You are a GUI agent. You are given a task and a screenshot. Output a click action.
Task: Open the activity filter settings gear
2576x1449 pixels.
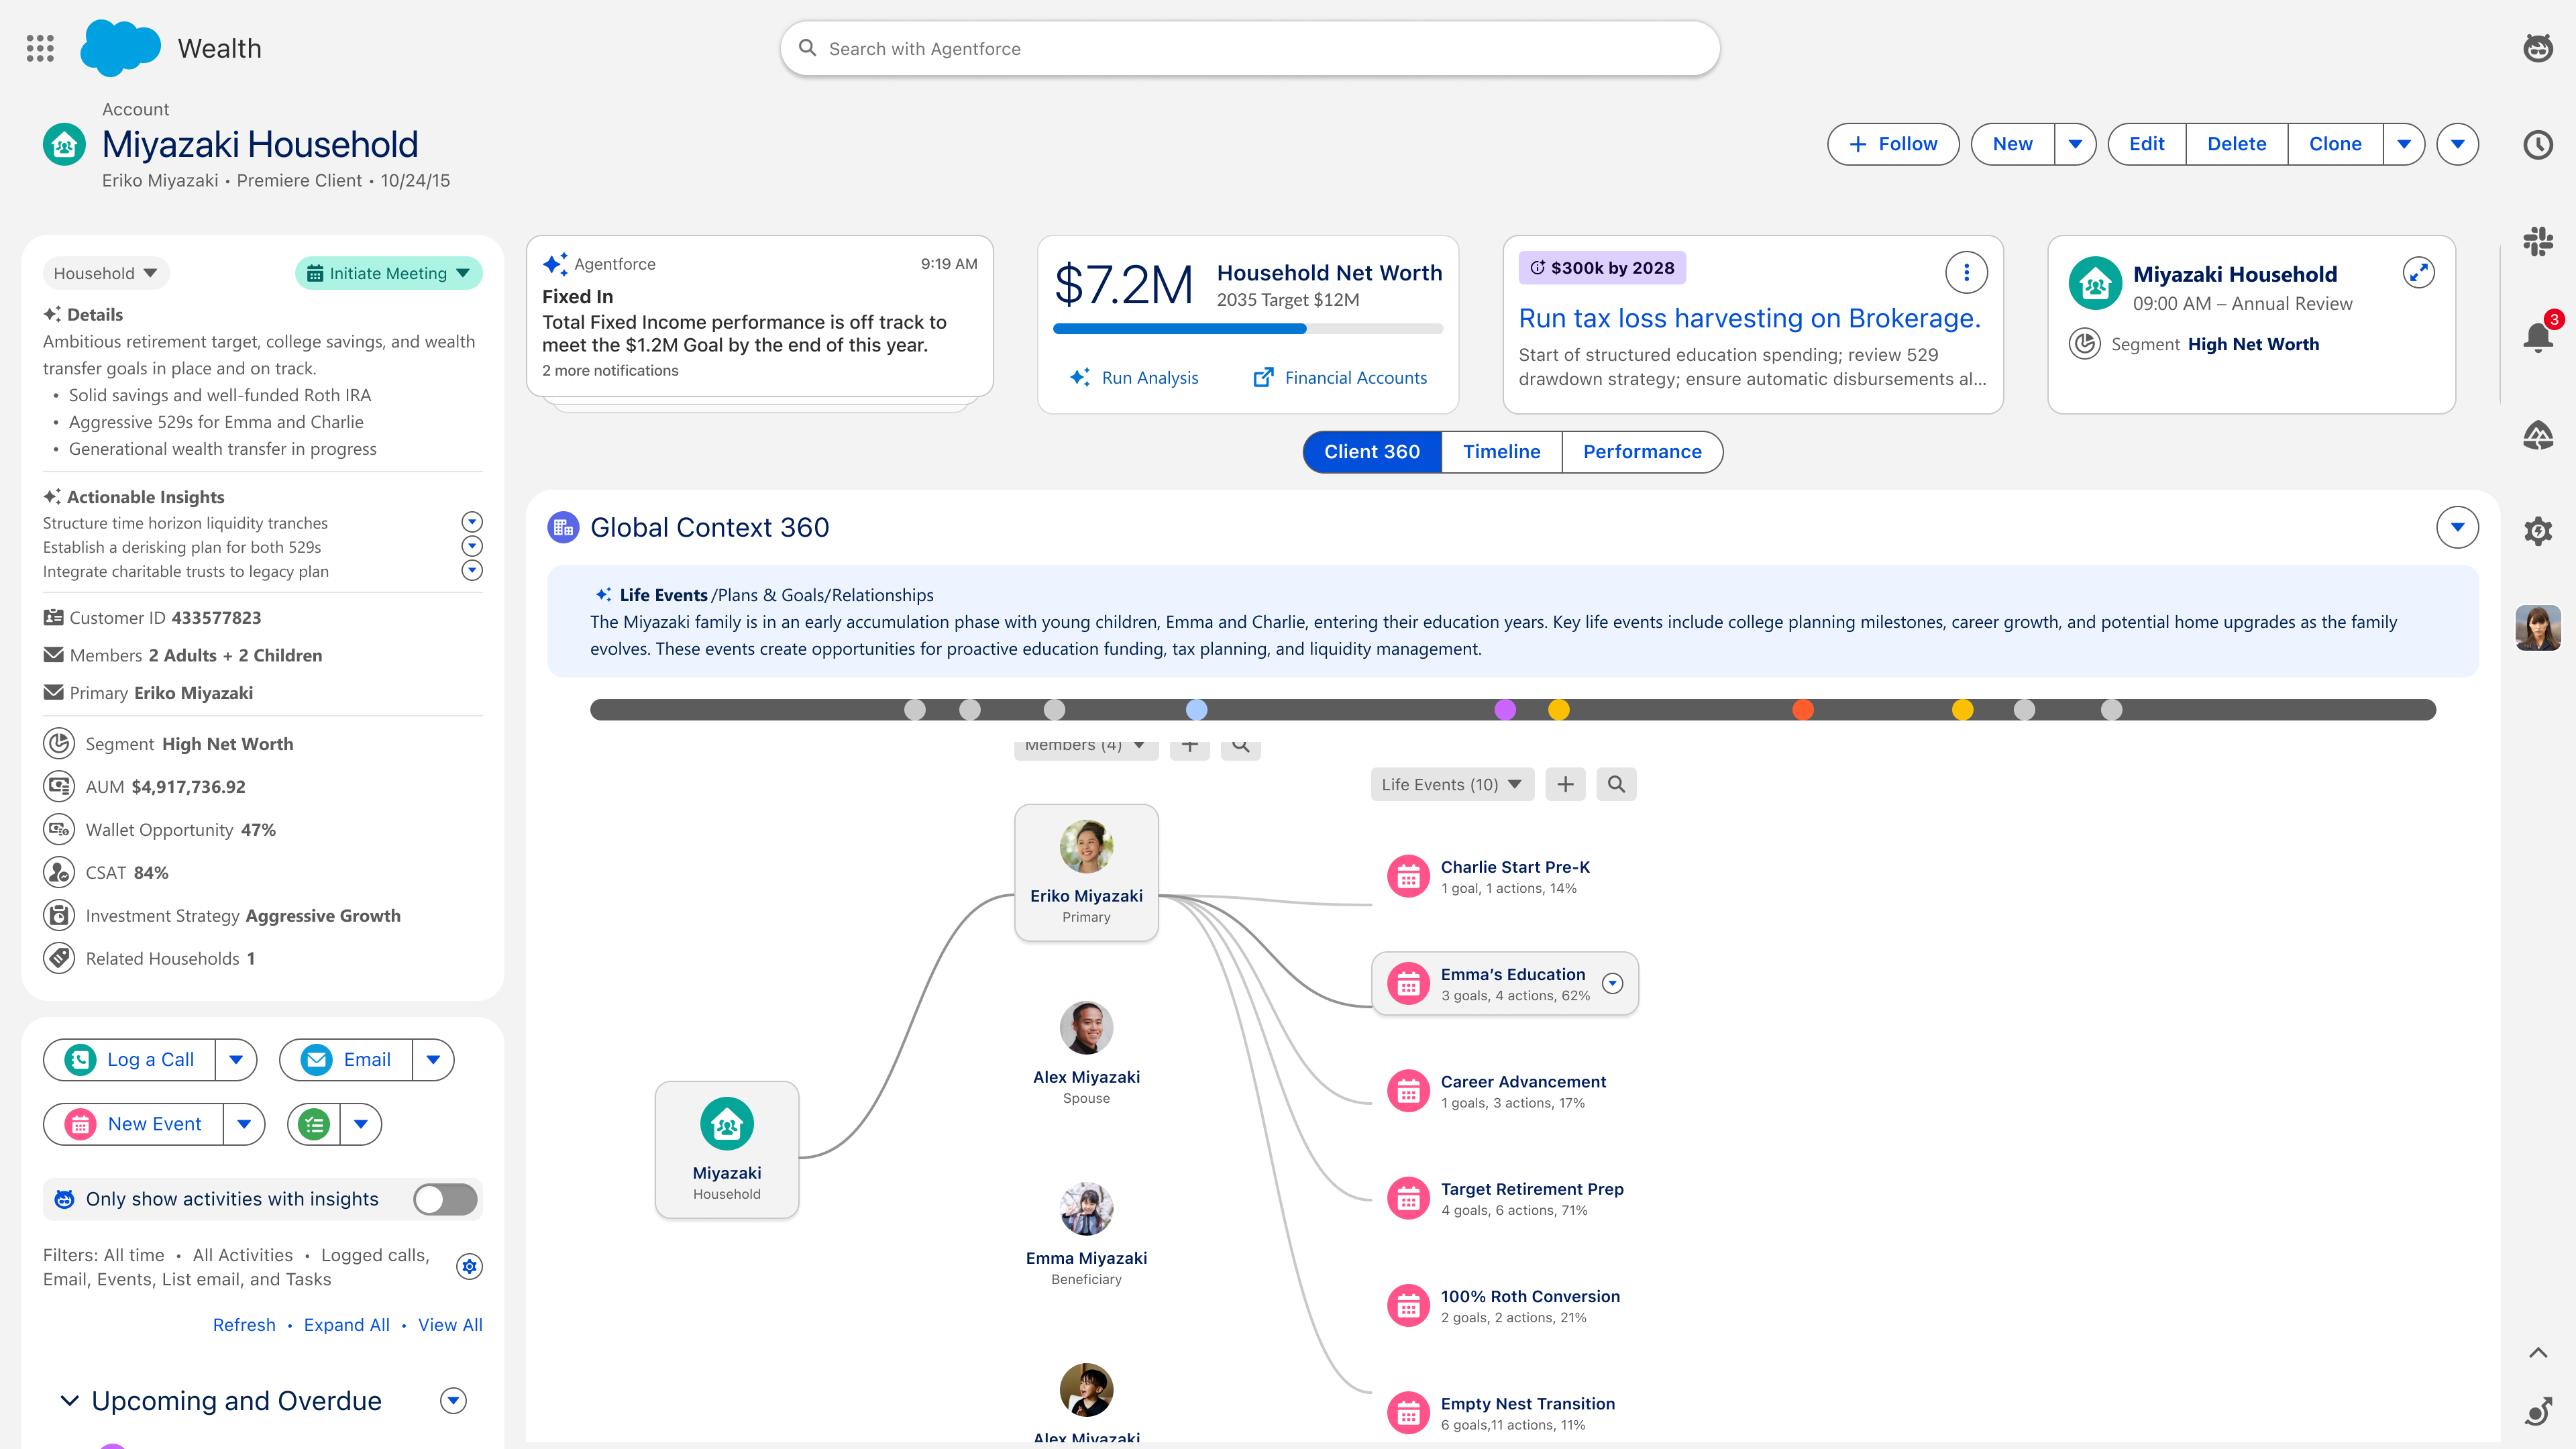(x=469, y=1266)
